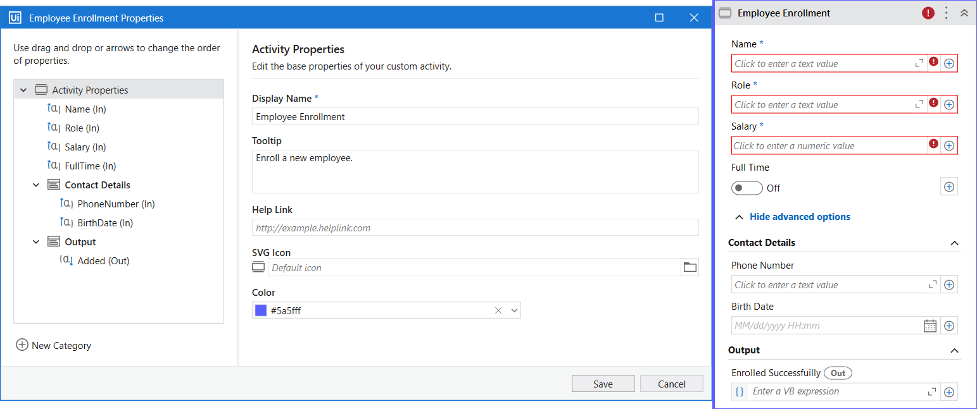Expand the Phone Number field editor
Screen dimensions: 977x409
932,285
